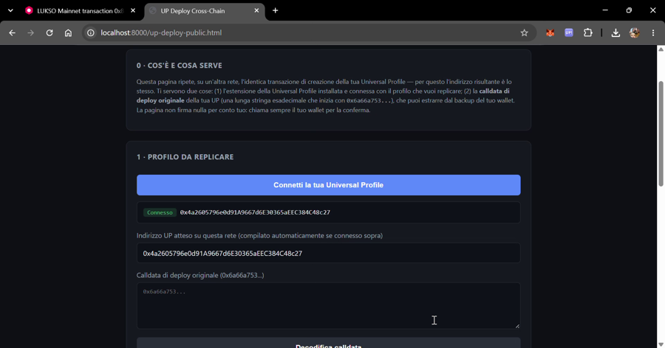Screen dimensions: 665x348
Task: Open a new browser tab
Action: pos(276,10)
